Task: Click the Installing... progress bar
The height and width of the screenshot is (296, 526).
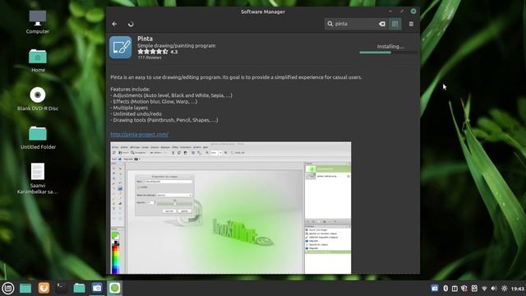Action: pos(388,53)
